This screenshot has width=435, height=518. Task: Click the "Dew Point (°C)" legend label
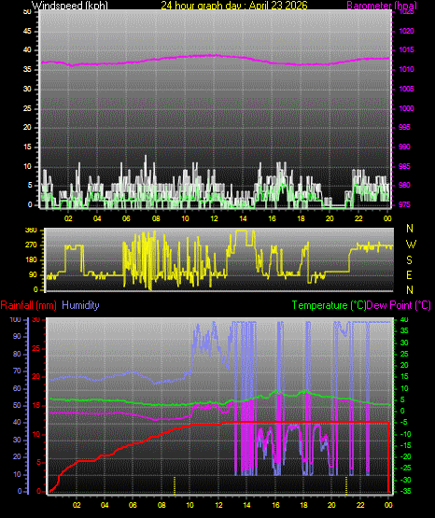pyautogui.click(x=399, y=305)
